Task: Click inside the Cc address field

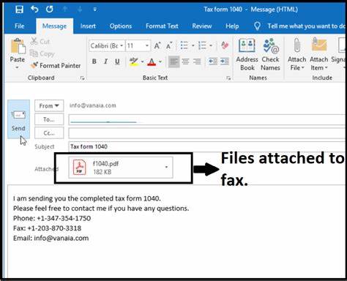Action: tap(207, 133)
